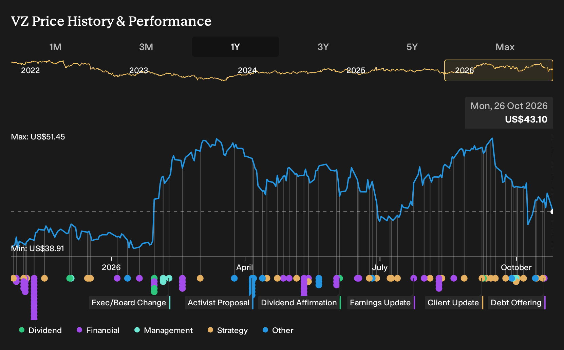Click the Min: US$38.91 label
Image resolution: width=564 pixels, height=350 pixels.
coord(38,248)
